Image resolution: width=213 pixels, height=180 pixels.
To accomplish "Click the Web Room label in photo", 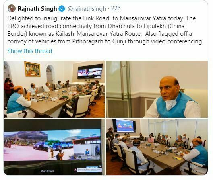I will tap(48, 171).
